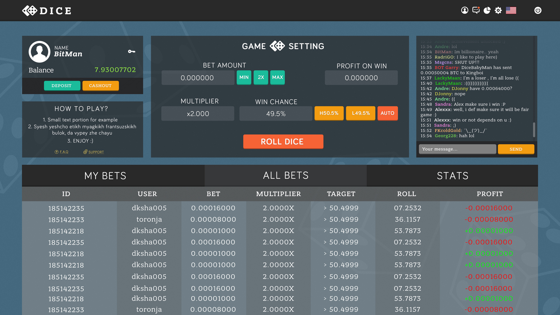Focus the Your message chat input
Screen dimensions: 560x315
(457, 149)
